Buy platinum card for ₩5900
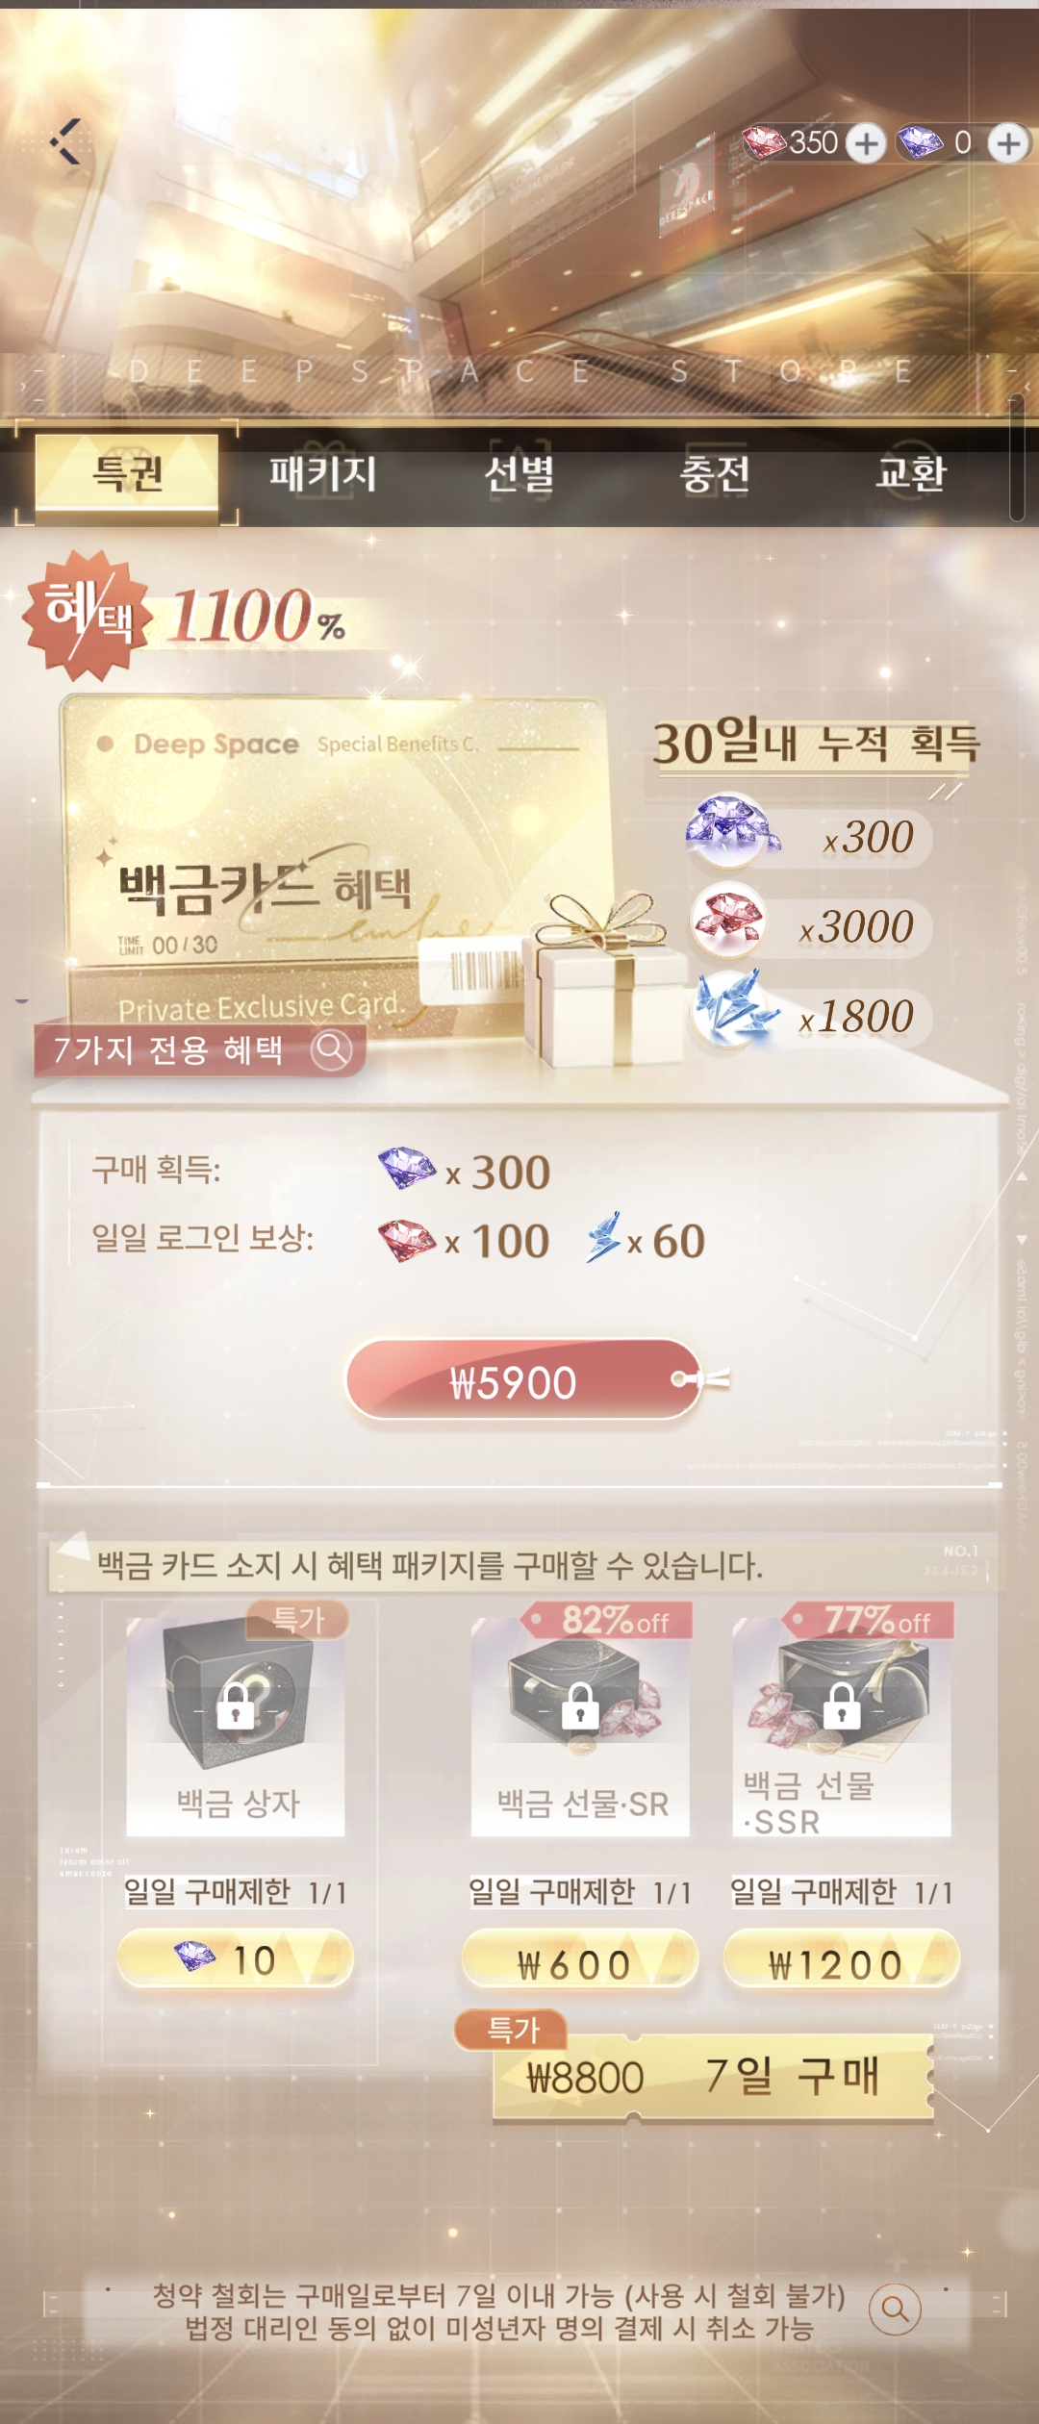The image size is (1039, 2424). click(524, 1379)
